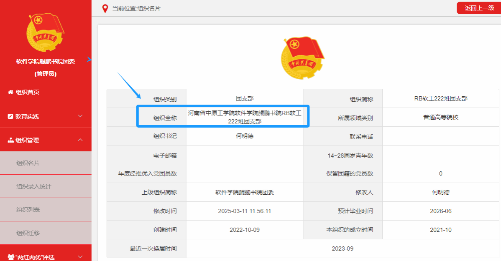Click the home icon beside 组织首页

point(10,93)
